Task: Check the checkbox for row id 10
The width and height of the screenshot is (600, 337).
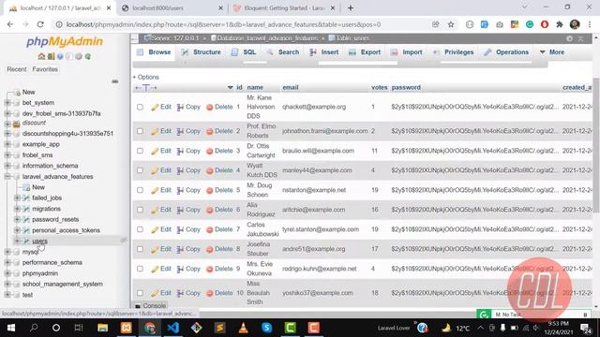Action: pos(140,293)
